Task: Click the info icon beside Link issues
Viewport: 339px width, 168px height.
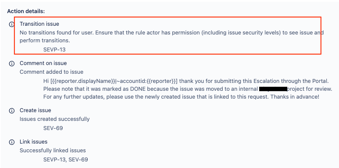Action: pos(11,142)
